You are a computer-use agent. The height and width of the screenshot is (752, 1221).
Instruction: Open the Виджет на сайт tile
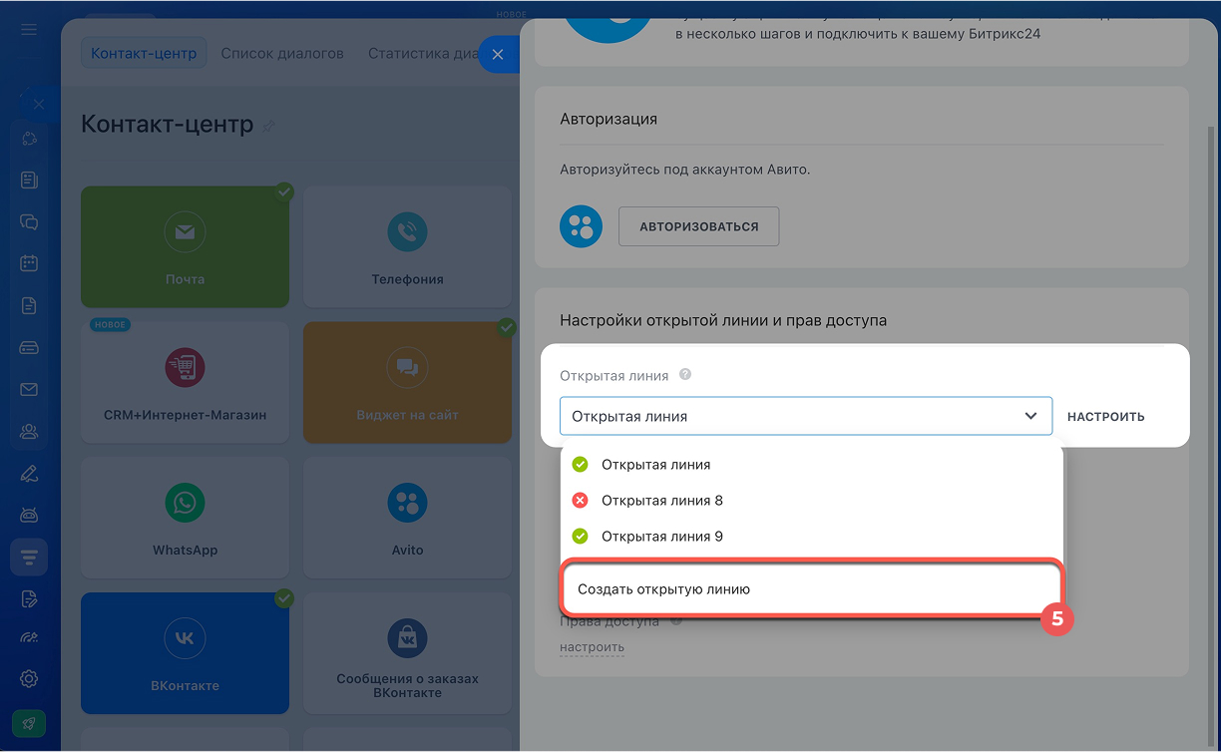407,382
